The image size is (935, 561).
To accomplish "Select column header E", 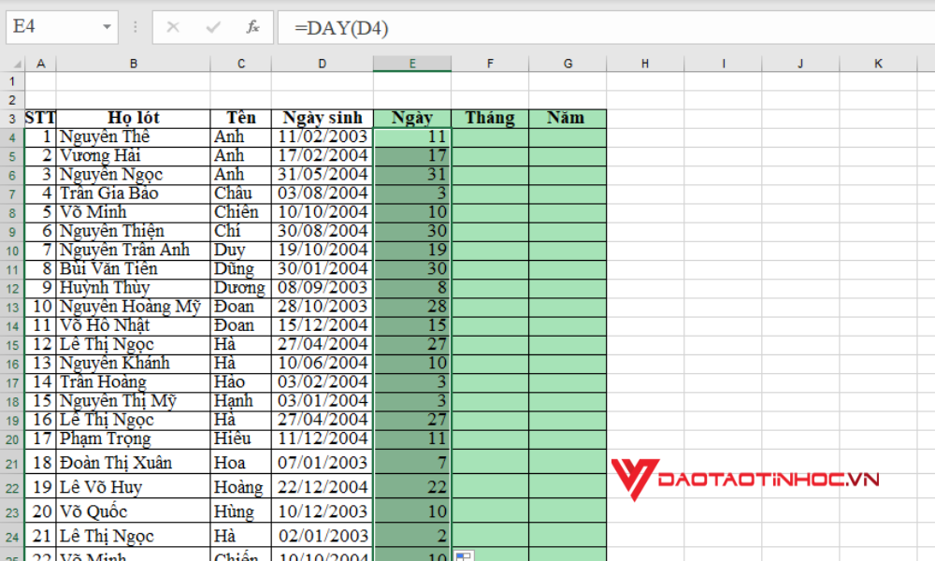I will tap(412, 63).
